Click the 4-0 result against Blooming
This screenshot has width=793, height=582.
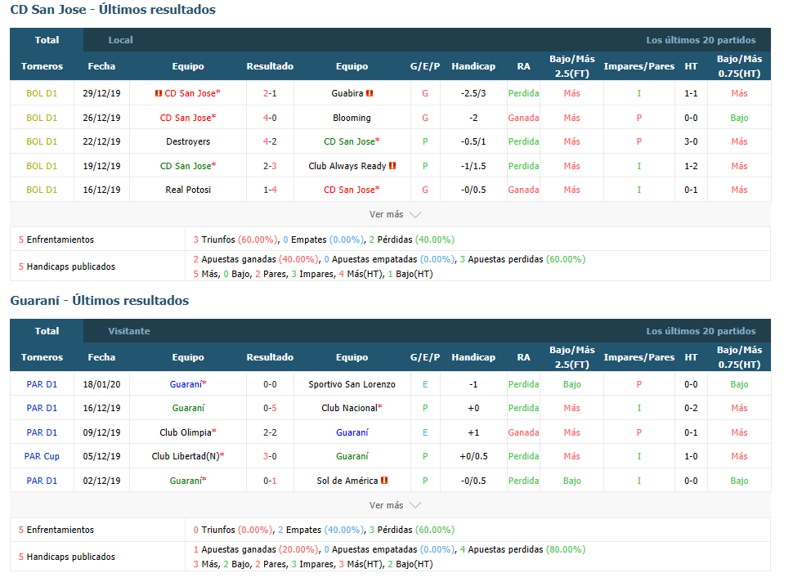[x=270, y=118]
